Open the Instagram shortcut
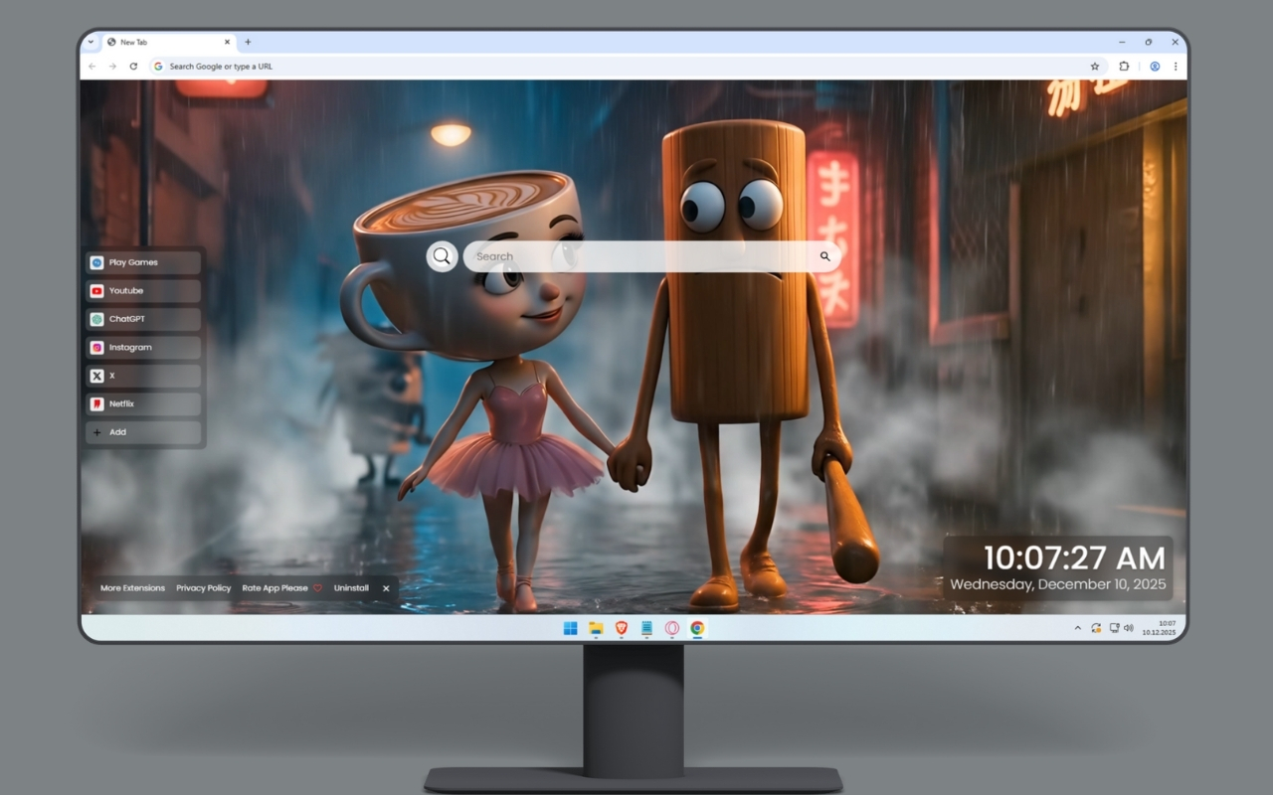This screenshot has height=795, width=1273. point(144,348)
